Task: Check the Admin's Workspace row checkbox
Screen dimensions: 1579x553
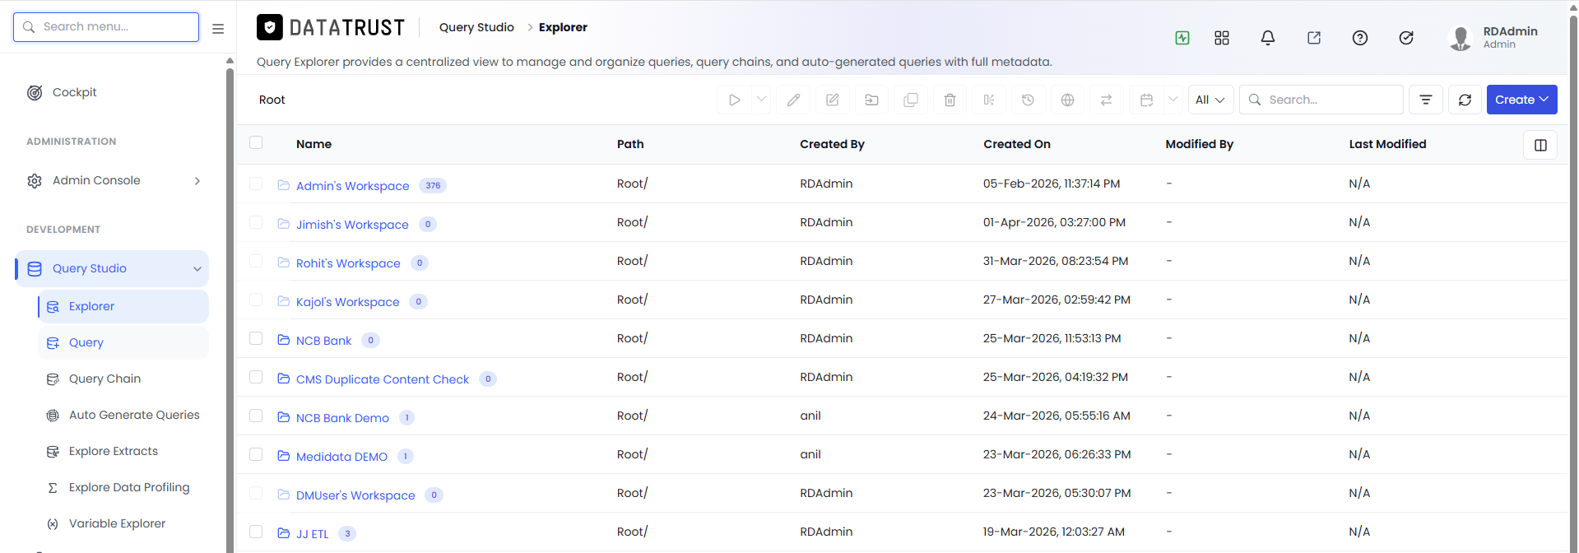Action: coord(256,184)
